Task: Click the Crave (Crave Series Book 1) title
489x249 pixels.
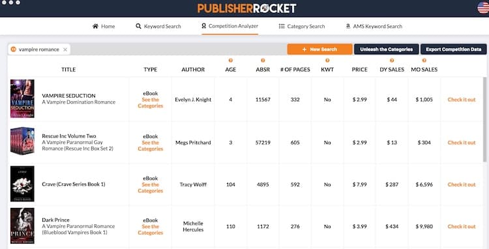Action: coord(73,184)
